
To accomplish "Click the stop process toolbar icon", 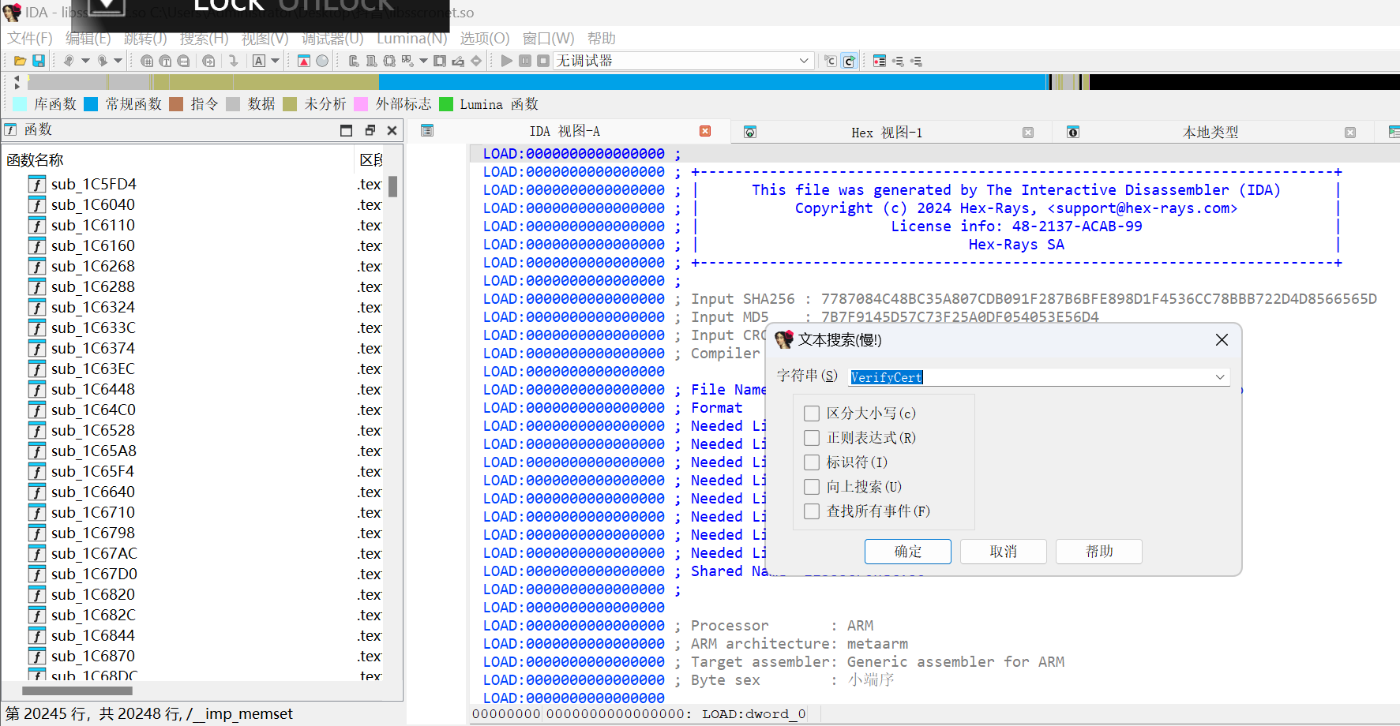I will click(x=543, y=61).
